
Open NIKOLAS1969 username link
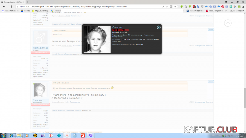pyautogui.click(x=40, y=48)
